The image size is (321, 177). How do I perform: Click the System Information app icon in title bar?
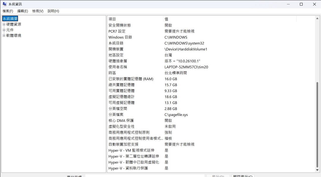point(5,4)
